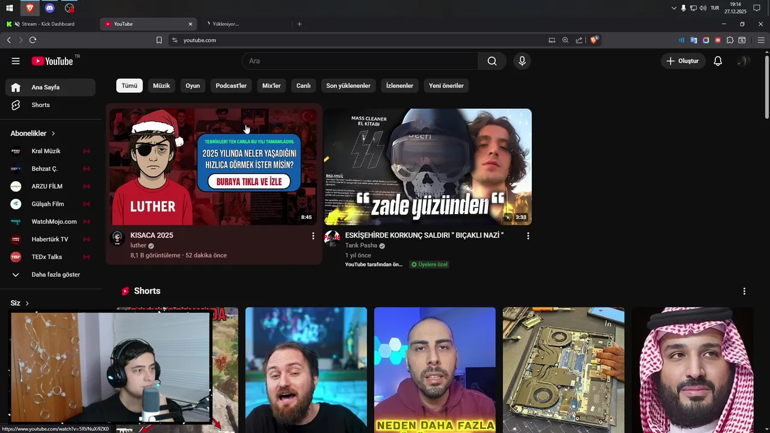The image size is (770, 433).
Task: Open options menu for KISACA 2025 video
Action: (x=313, y=236)
